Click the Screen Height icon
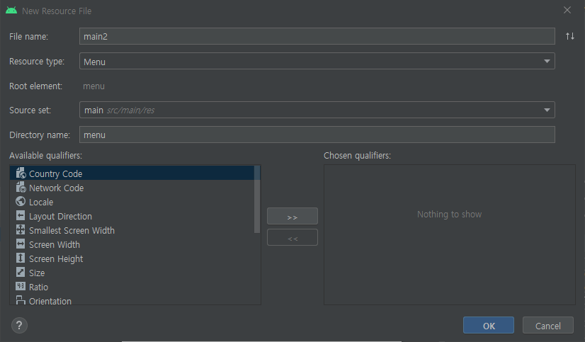 click(21, 258)
